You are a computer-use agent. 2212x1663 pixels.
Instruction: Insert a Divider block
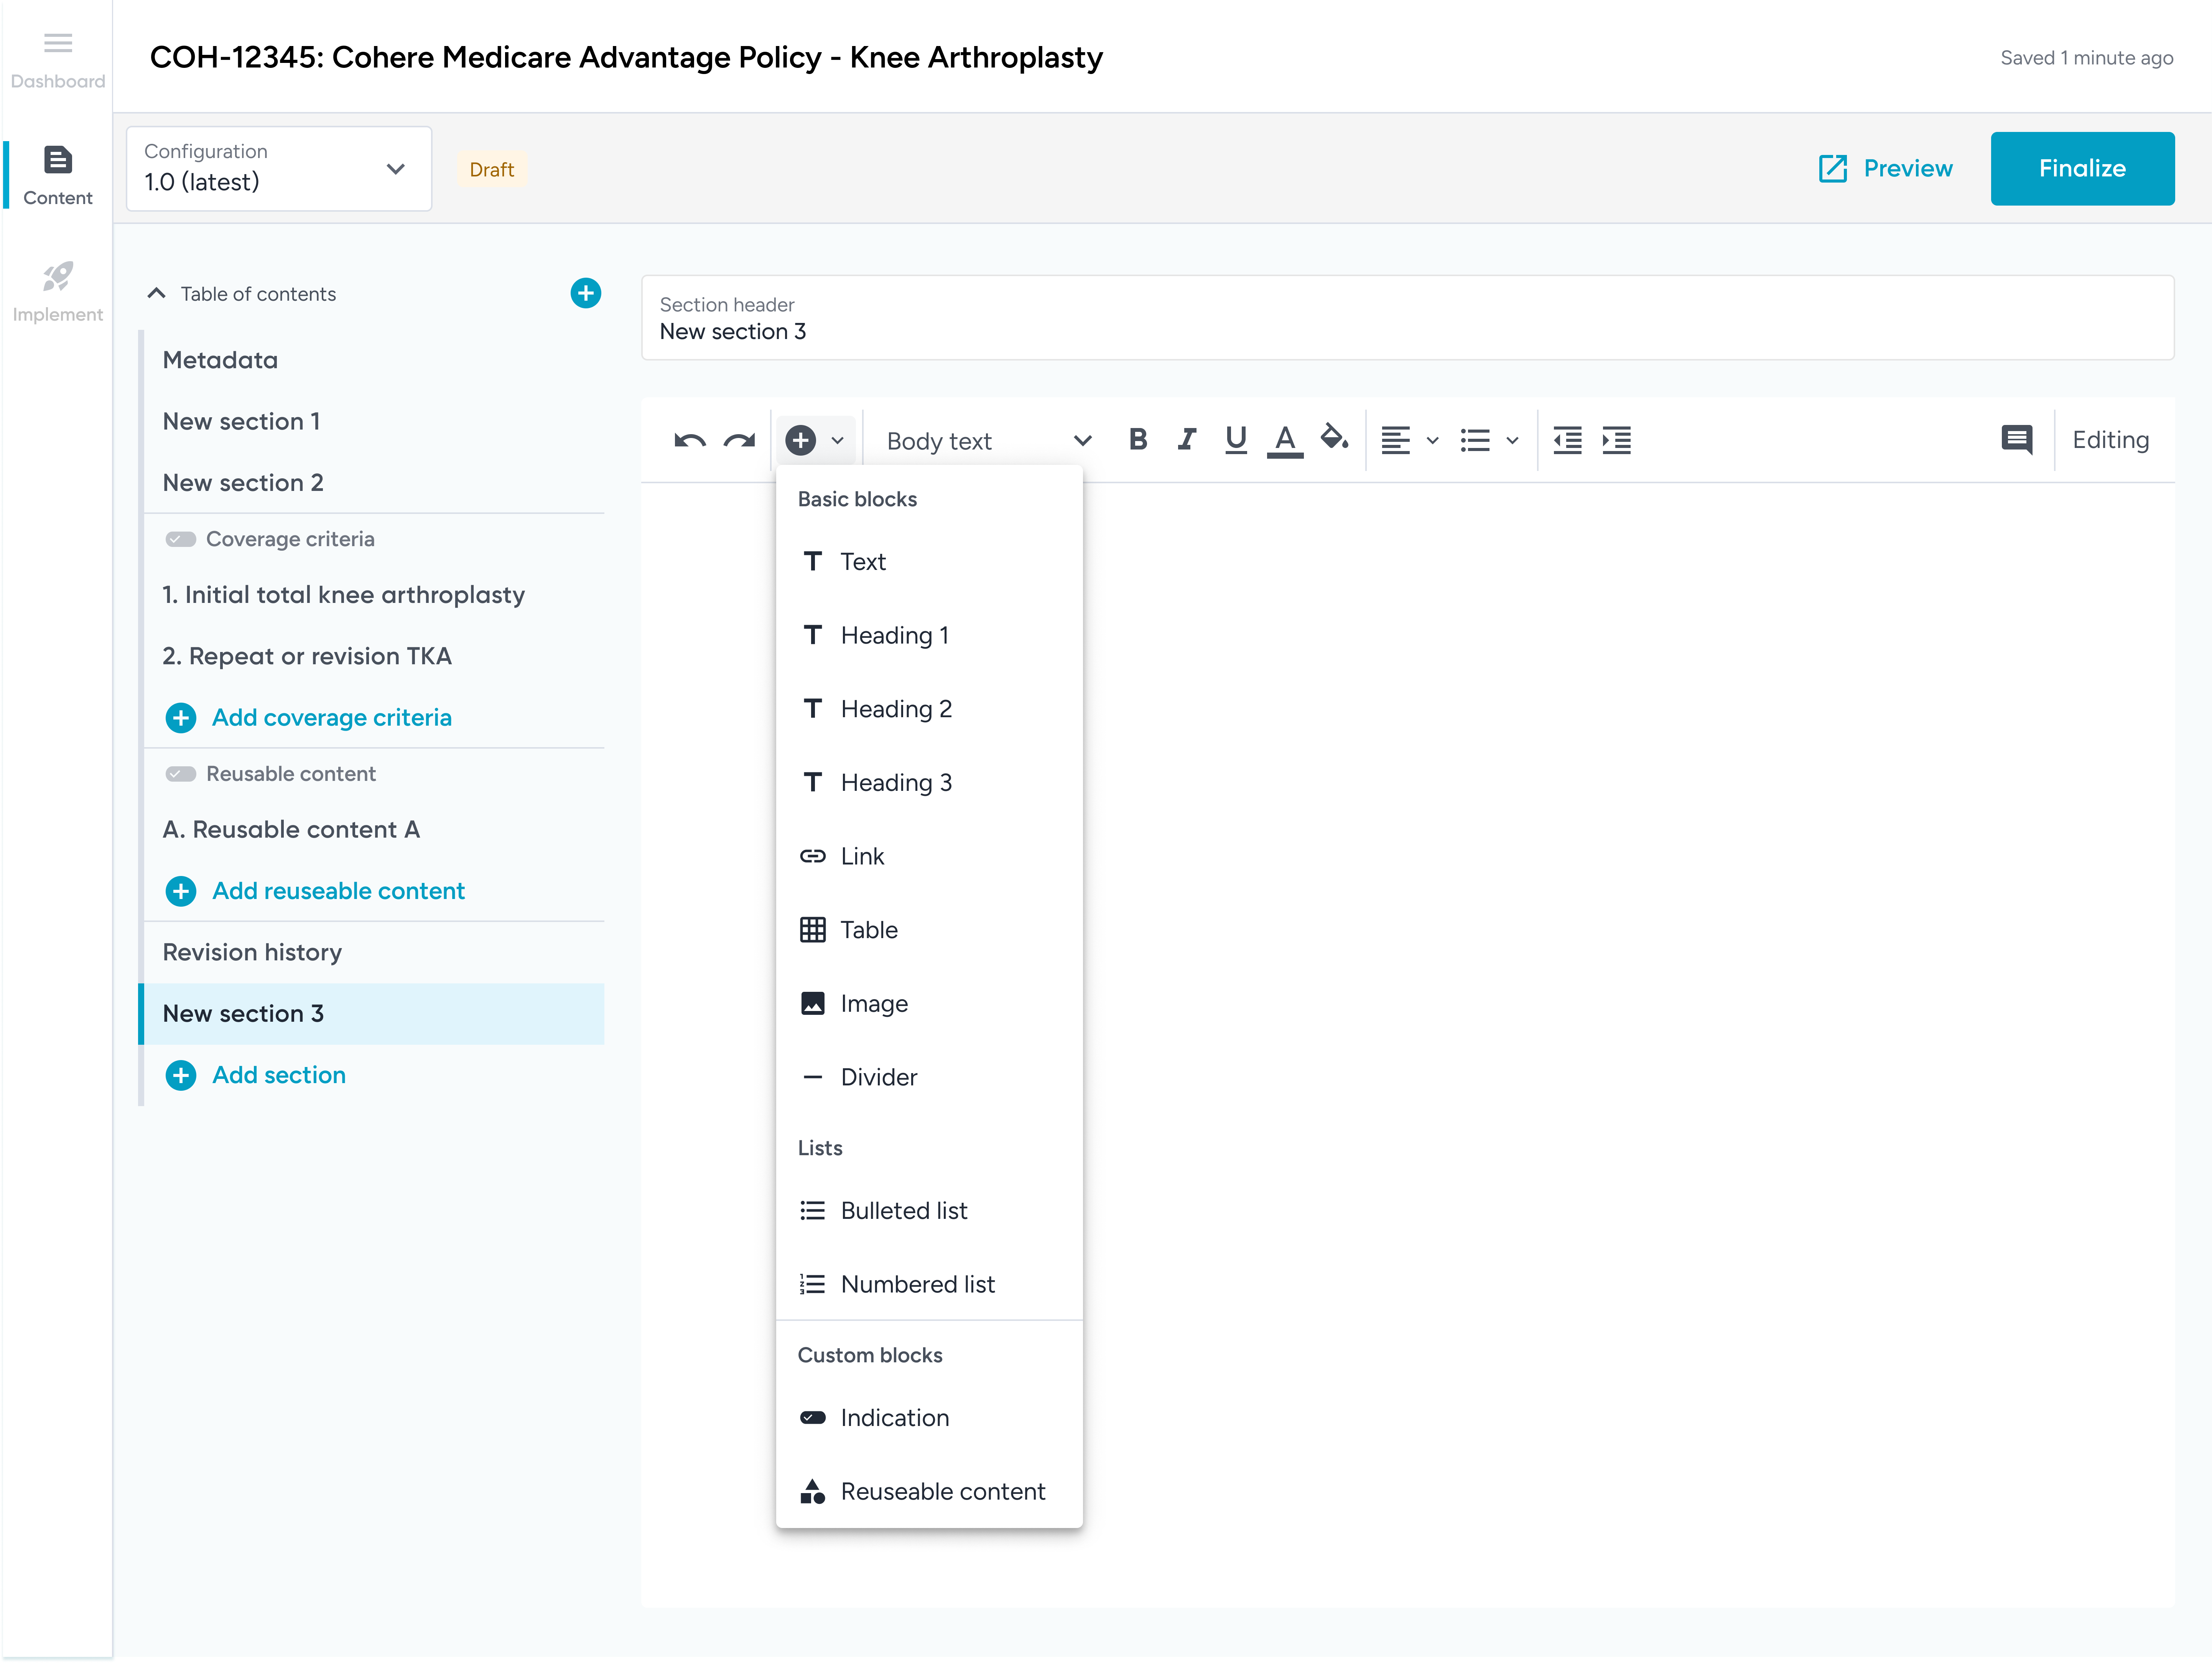click(929, 1077)
